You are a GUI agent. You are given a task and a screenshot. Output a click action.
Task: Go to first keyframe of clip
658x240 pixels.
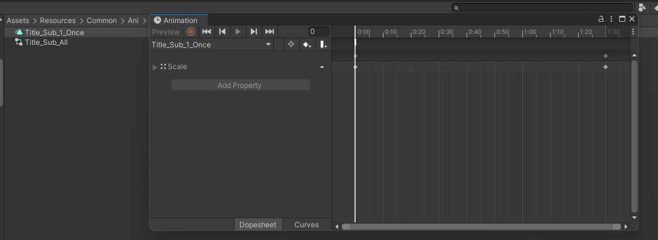(207, 32)
